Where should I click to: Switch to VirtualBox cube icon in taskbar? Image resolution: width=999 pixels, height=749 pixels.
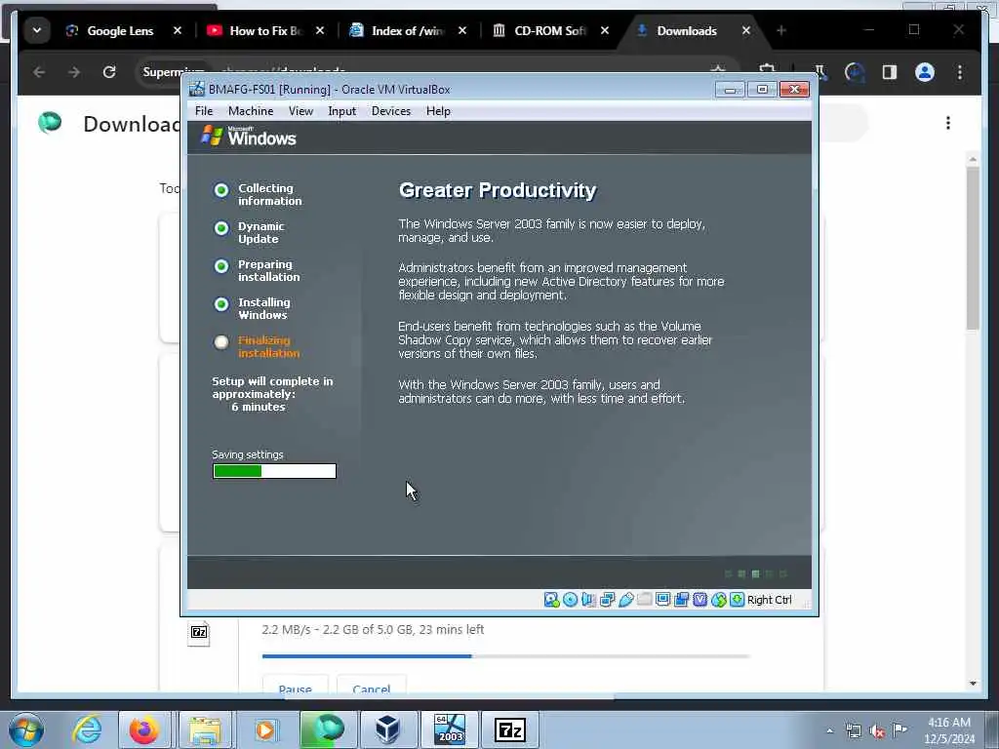(x=387, y=729)
